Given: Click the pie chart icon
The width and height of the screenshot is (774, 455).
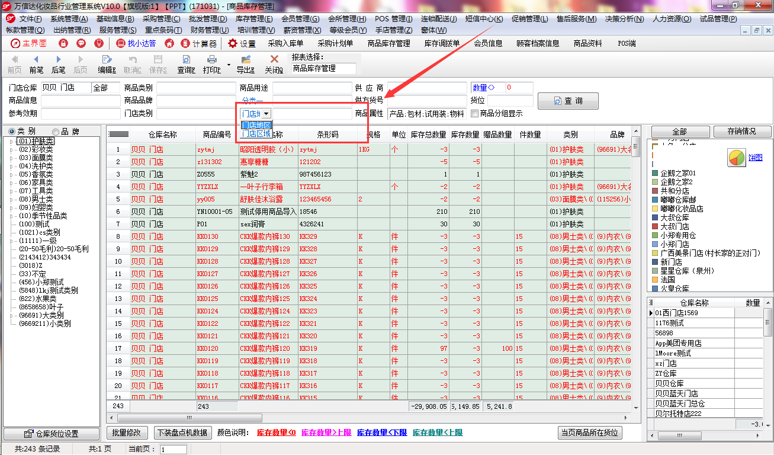Looking at the screenshot, I should tap(737, 158).
